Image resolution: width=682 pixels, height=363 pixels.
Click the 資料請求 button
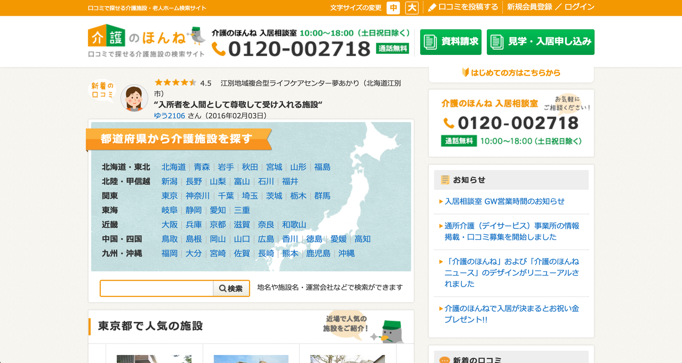pos(451,42)
